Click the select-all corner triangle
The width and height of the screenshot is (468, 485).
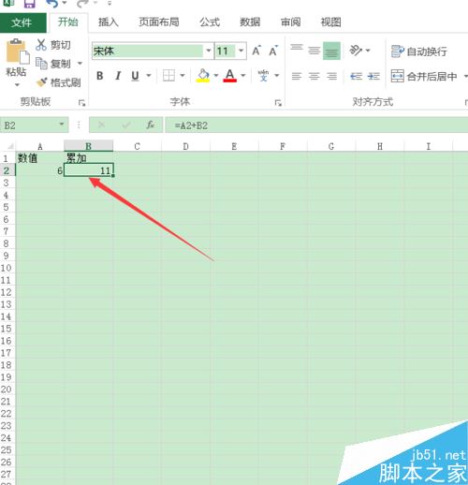(x=10, y=146)
